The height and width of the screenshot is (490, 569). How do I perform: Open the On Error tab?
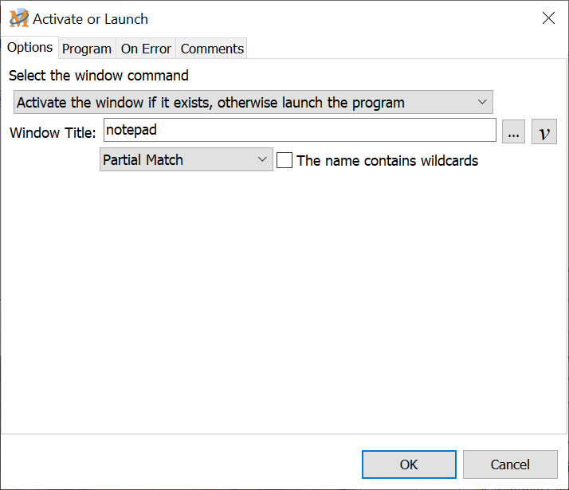146,49
